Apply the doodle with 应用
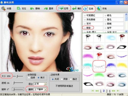Viewport: 128px width, 96px height. [63, 8]
